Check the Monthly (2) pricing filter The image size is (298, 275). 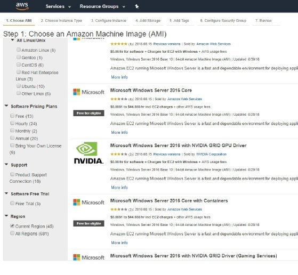tap(12, 131)
